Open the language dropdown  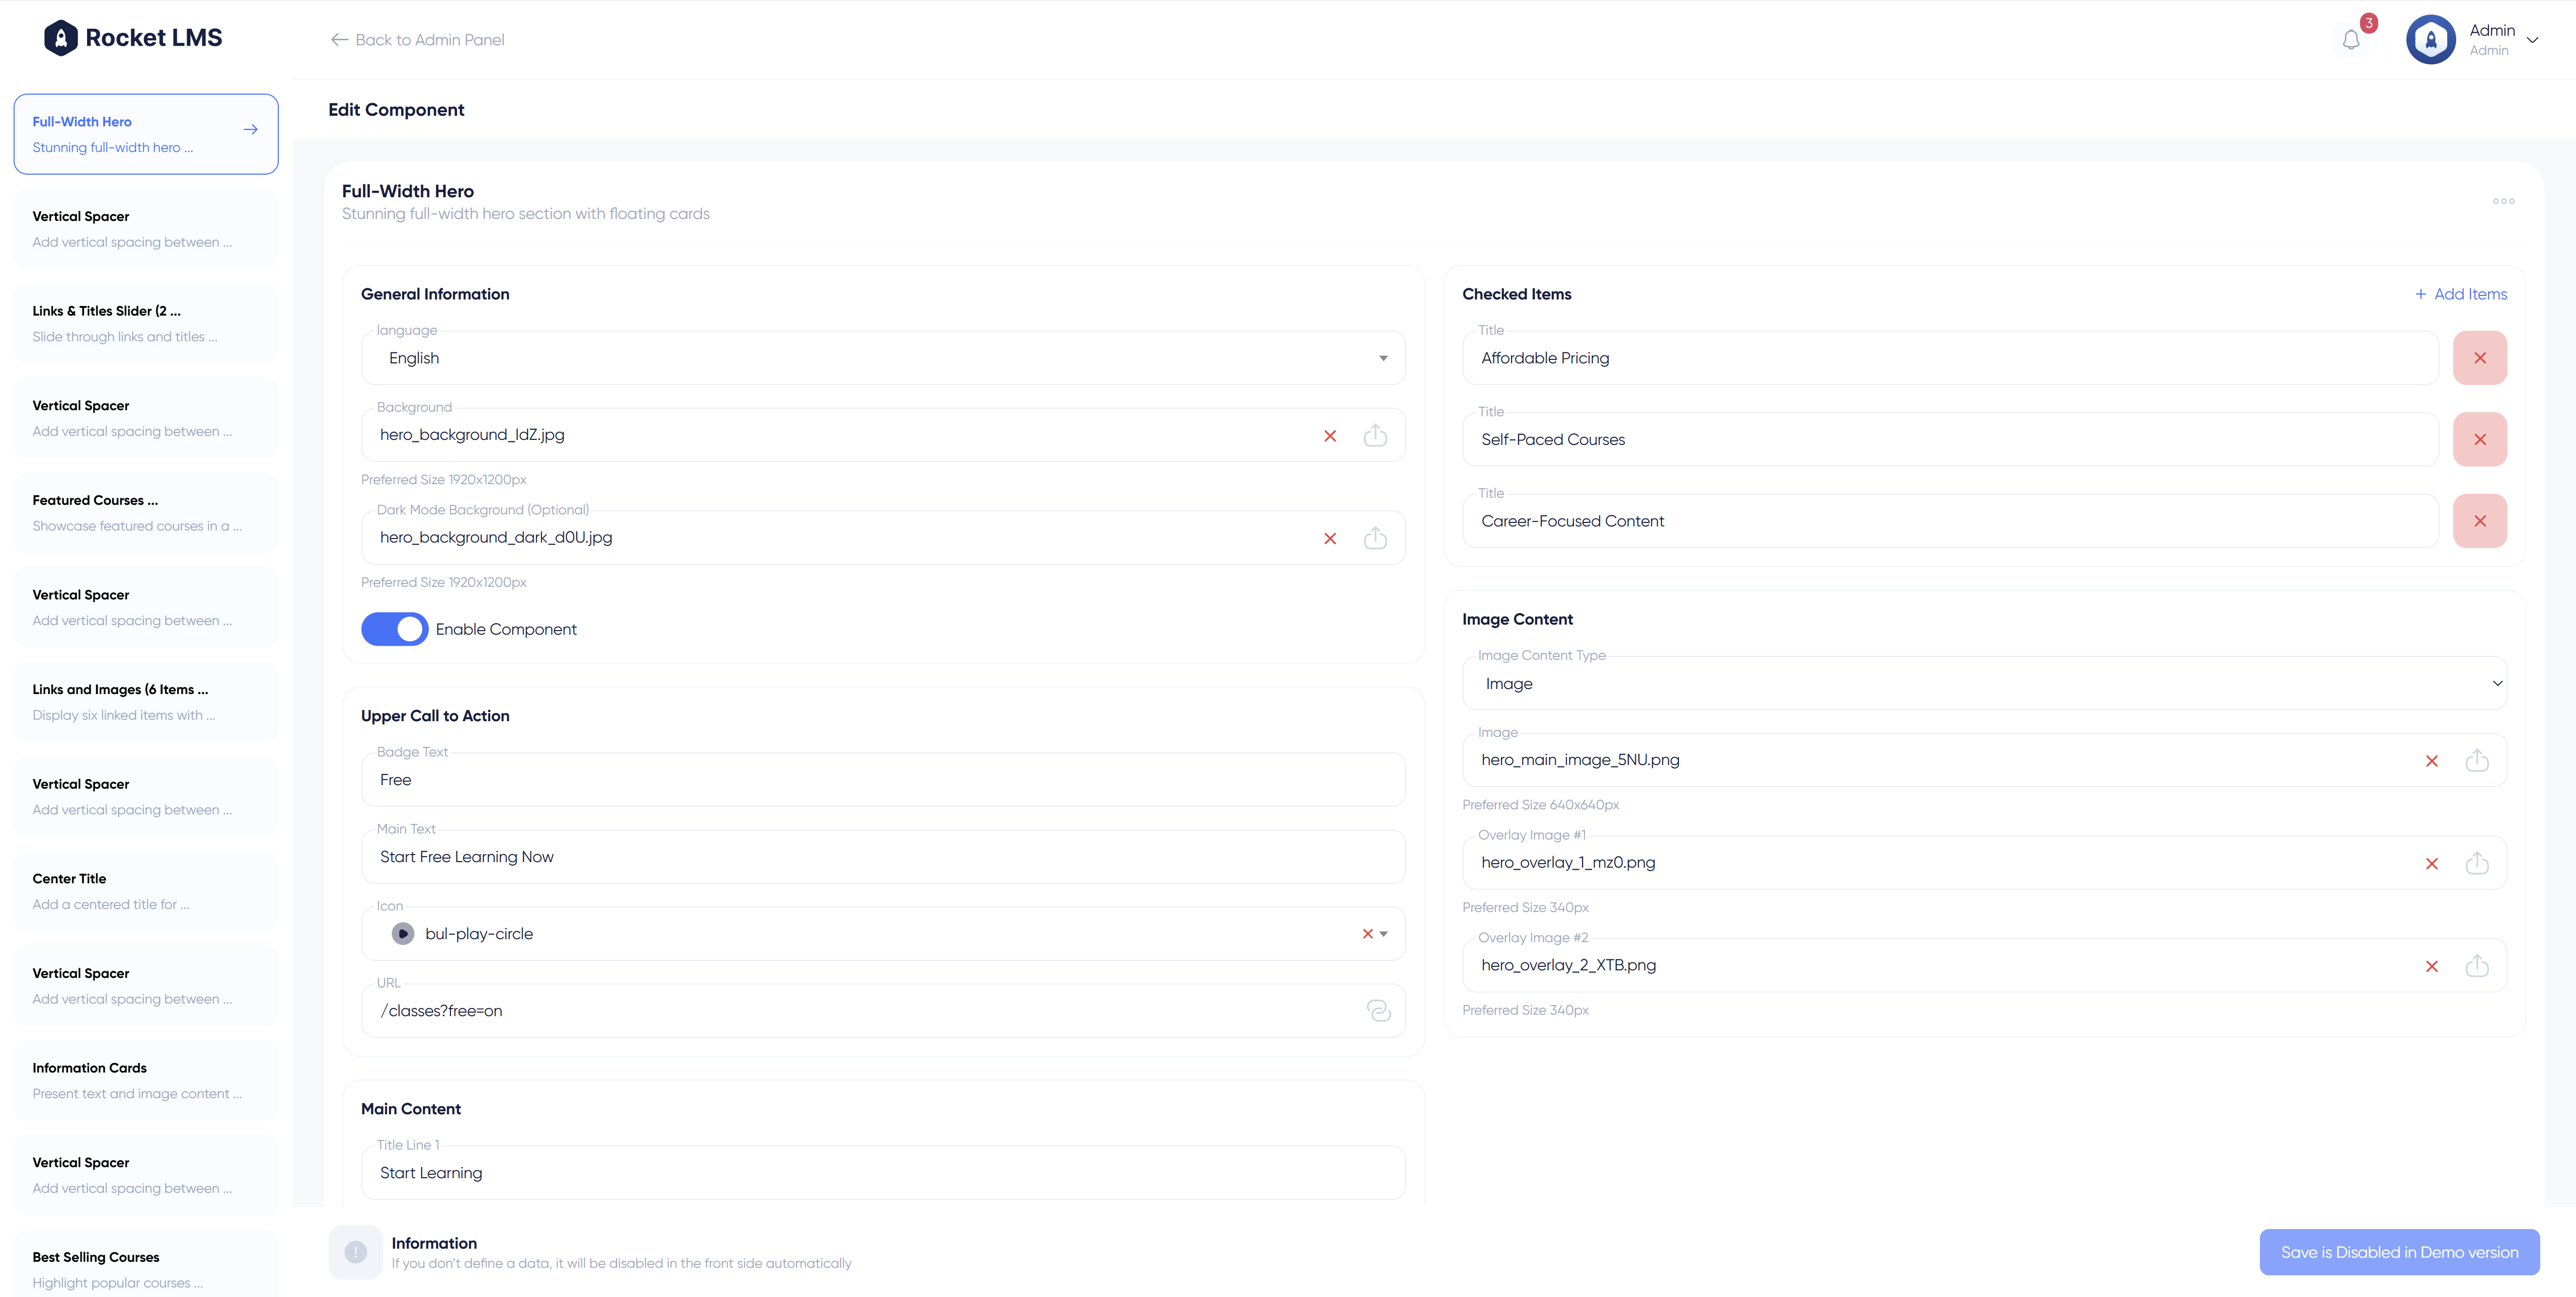[883, 358]
